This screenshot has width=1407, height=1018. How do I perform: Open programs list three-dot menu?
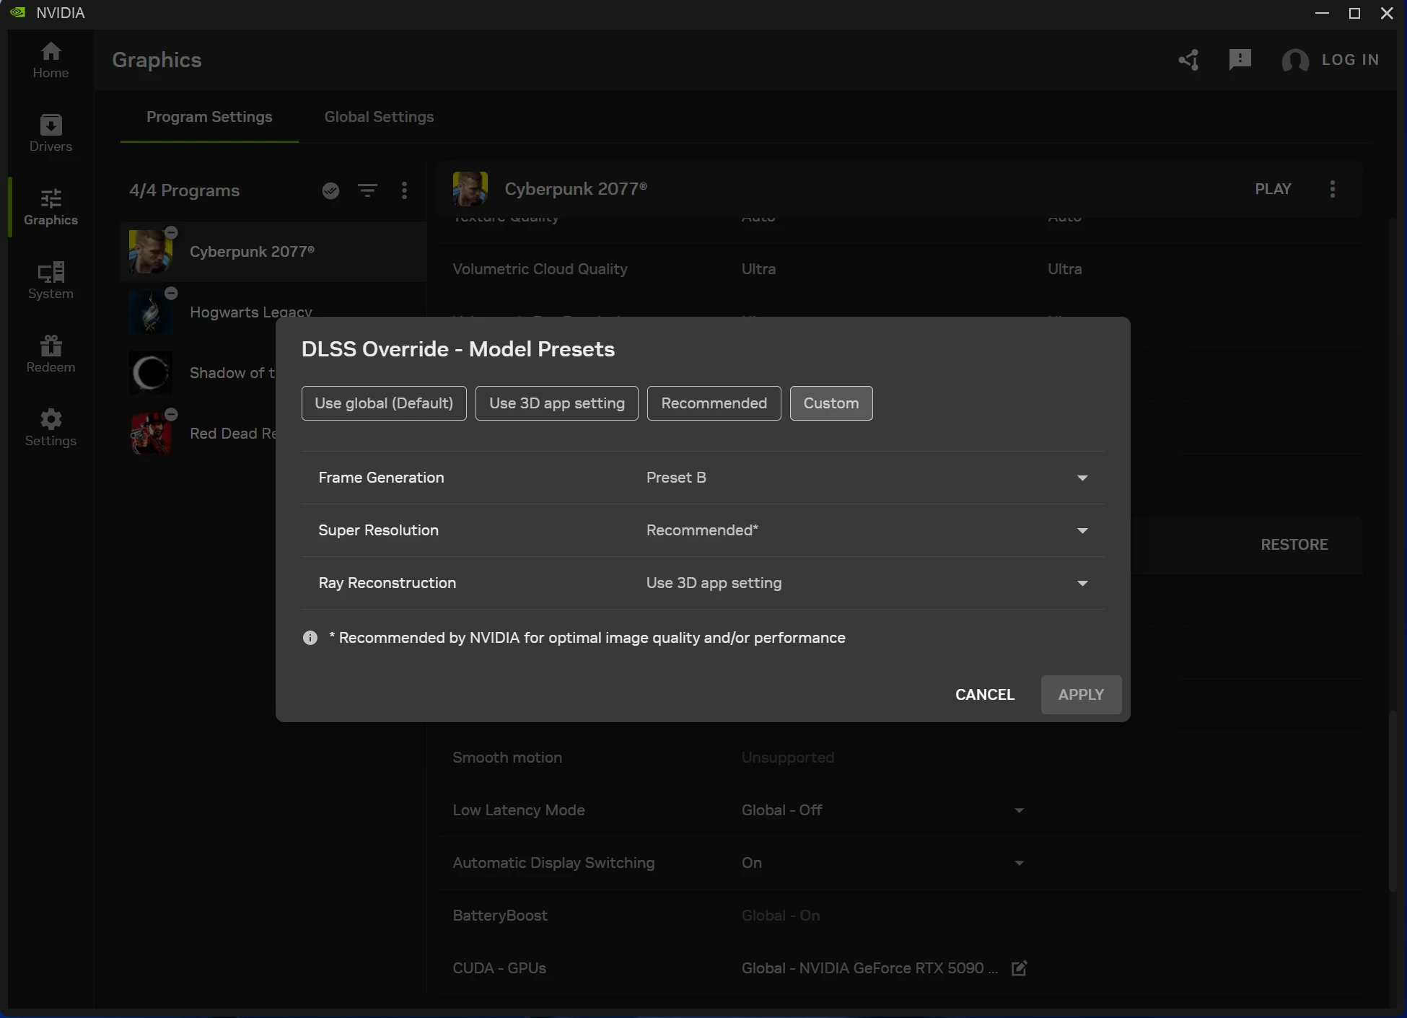pos(404,190)
